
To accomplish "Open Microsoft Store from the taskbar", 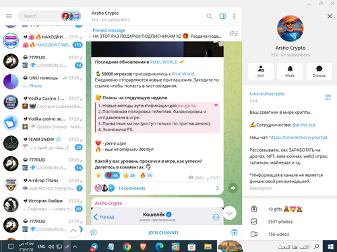I will click(x=191, y=247).
